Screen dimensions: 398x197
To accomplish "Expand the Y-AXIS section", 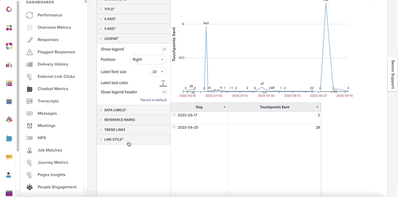I will click(134, 29).
